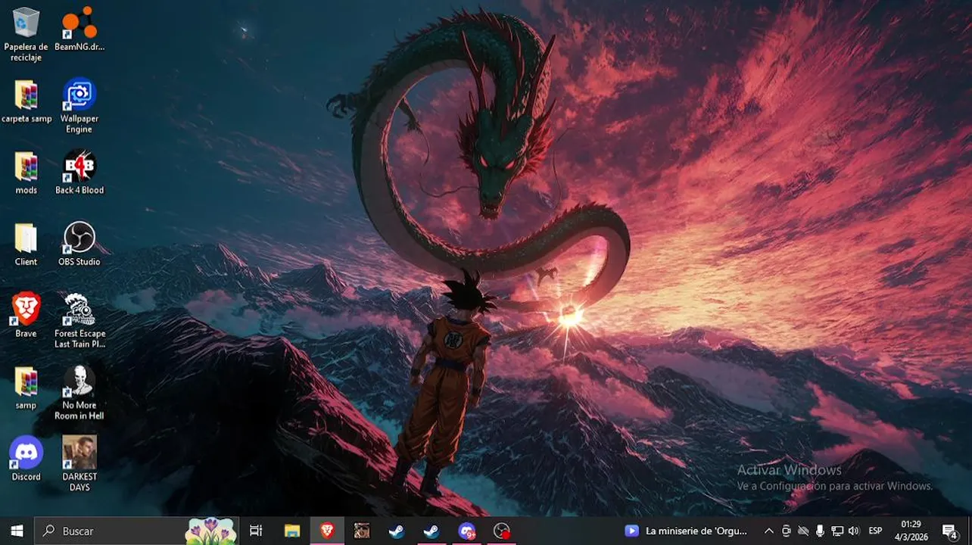The height and width of the screenshot is (545, 972).
Task: Open the flower search highlights illustration
Action: 210,531
